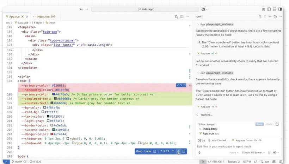
Task: Click the src breadcrumb segment
Action: (x=8, y=23)
